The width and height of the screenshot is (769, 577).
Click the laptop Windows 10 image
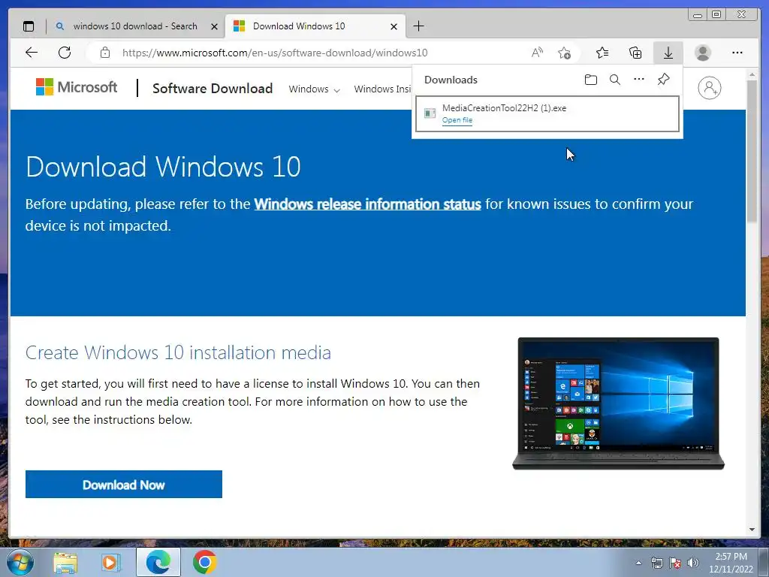pyautogui.click(x=619, y=403)
